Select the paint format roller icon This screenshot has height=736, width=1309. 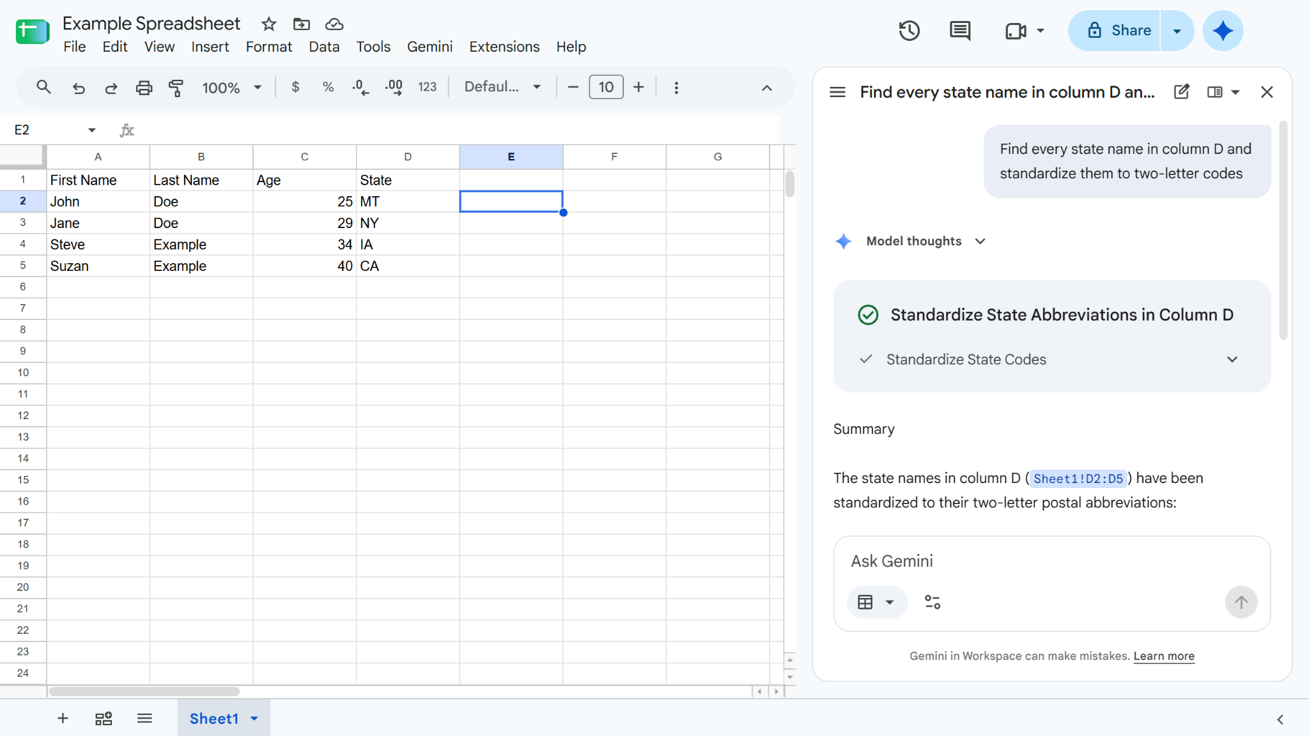(x=176, y=88)
